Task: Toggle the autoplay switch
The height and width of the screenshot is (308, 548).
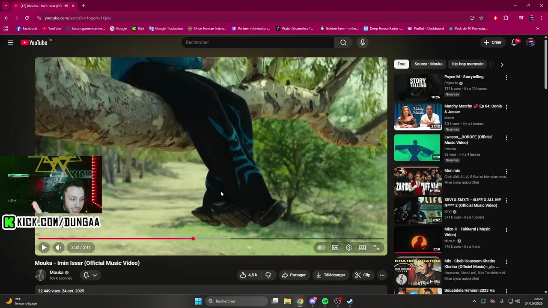Action: coord(321,247)
